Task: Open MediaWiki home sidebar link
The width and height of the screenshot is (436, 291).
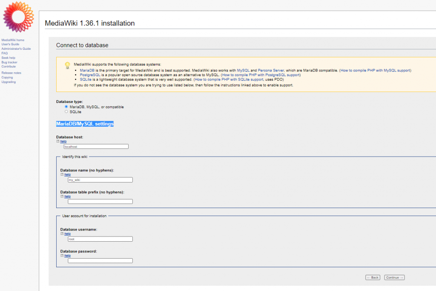Action: pyautogui.click(x=13, y=40)
